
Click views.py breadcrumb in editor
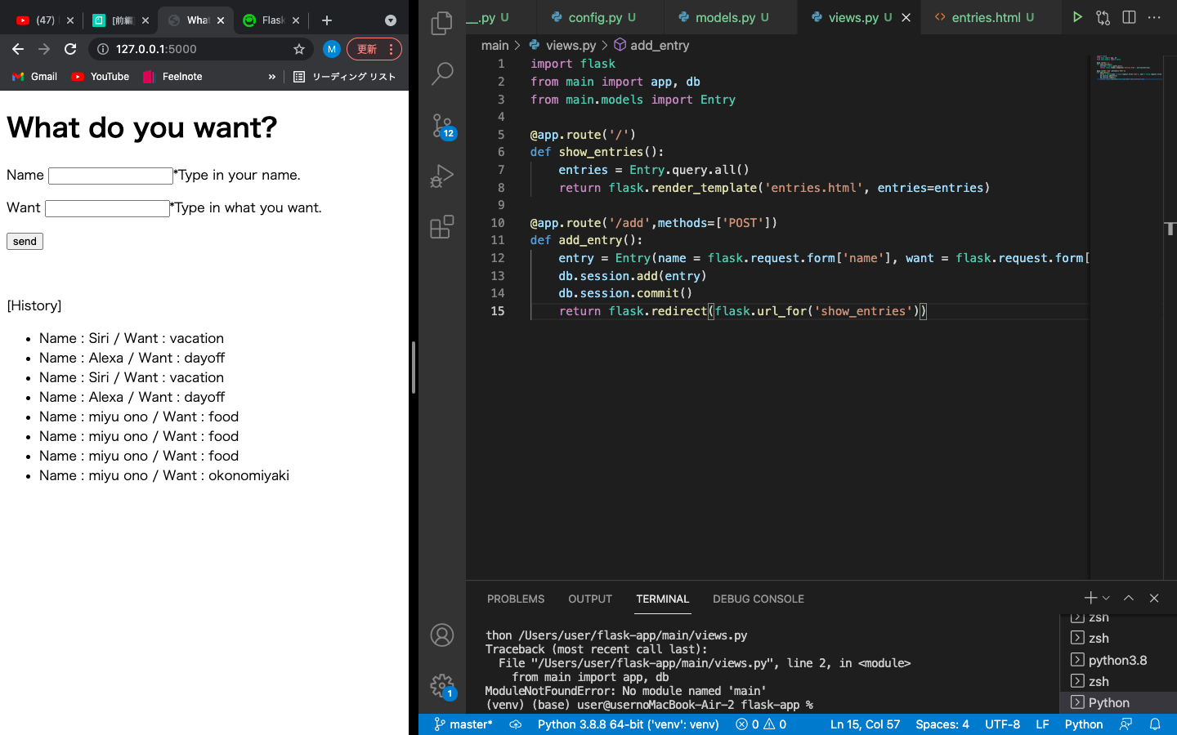562,46
